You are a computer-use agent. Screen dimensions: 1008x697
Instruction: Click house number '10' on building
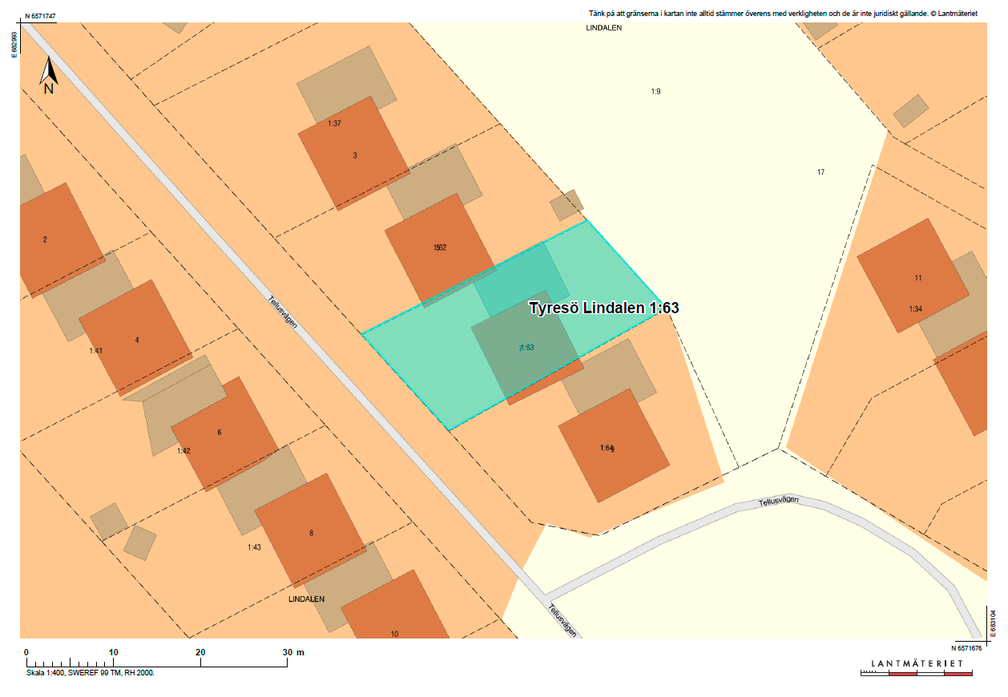click(x=394, y=634)
